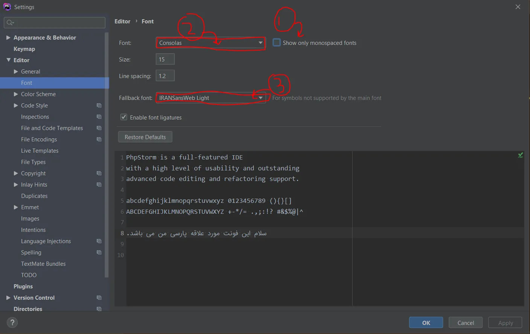Click the Apply button
530x334 pixels.
coord(505,323)
